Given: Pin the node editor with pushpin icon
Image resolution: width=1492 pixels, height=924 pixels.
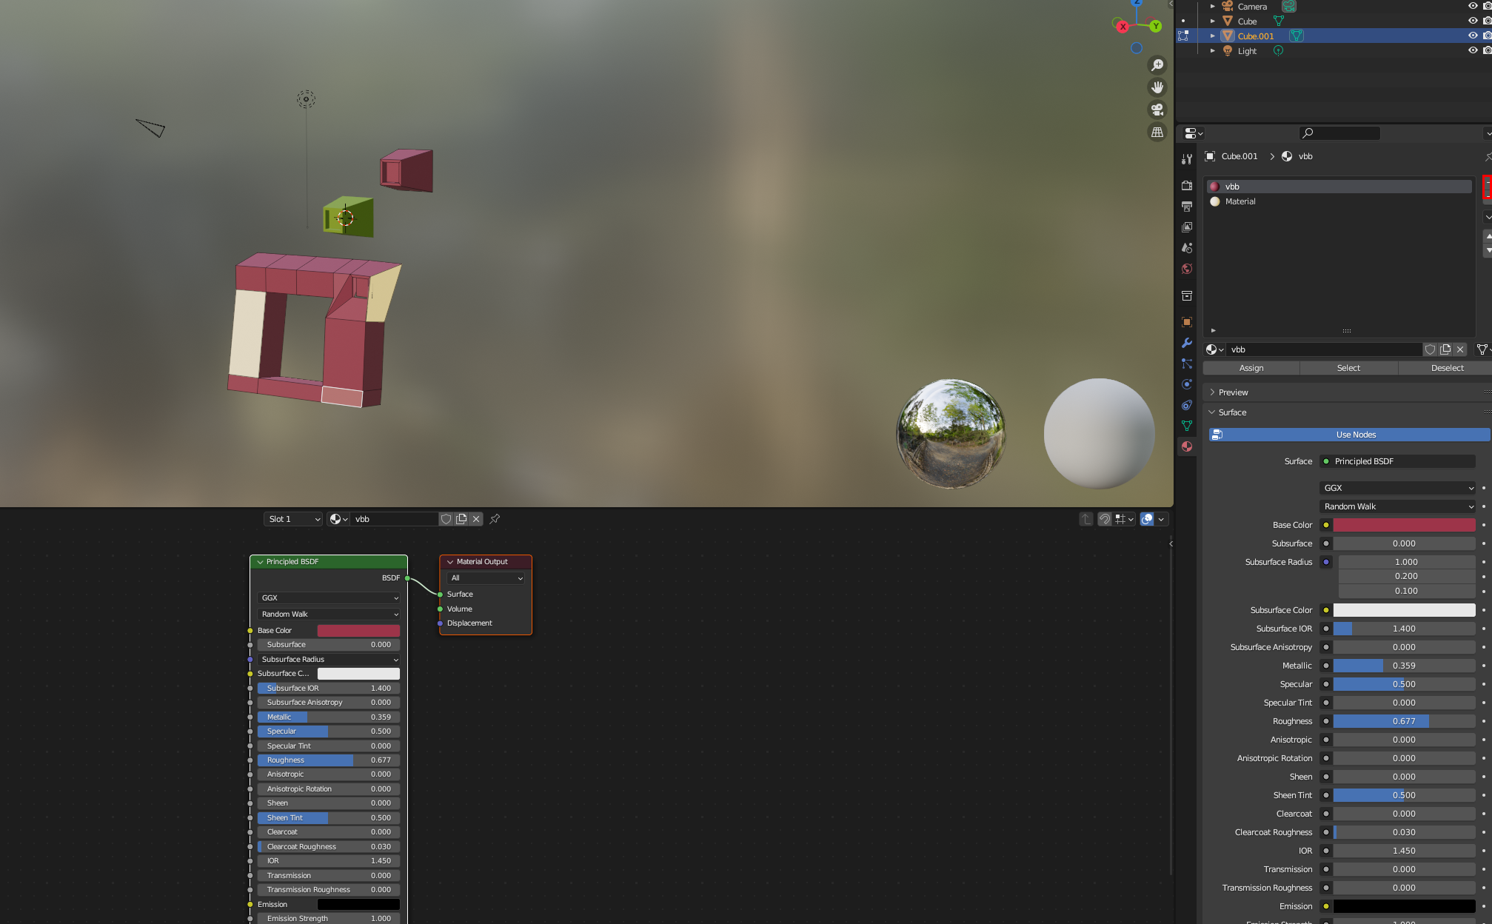Looking at the screenshot, I should (x=495, y=519).
